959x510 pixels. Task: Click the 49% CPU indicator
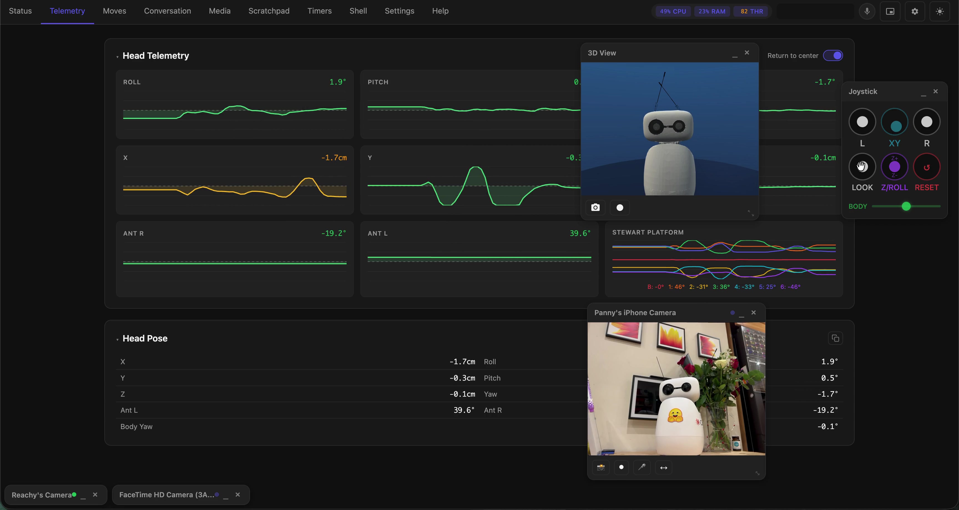(x=673, y=11)
